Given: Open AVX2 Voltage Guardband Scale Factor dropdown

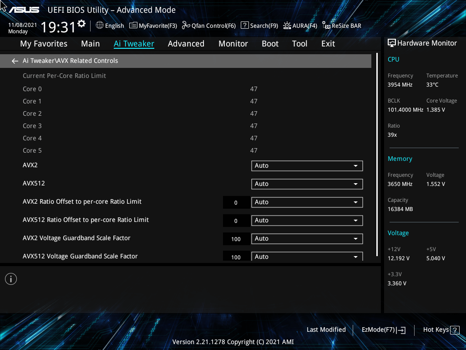Looking at the screenshot, I should (307, 239).
